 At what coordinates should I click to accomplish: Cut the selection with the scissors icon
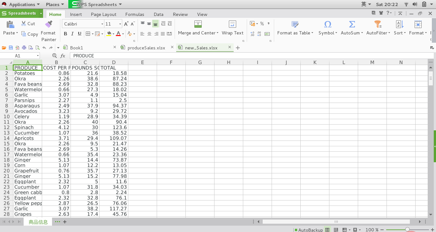pos(24,24)
